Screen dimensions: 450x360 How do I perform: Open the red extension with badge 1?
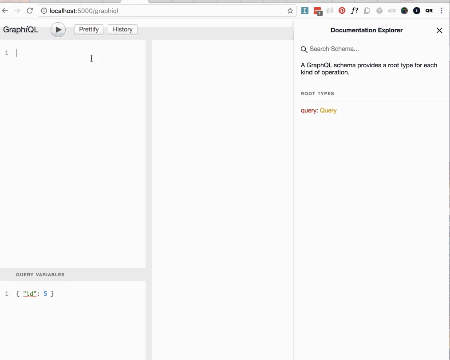pyautogui.click(x=318, y=11)
